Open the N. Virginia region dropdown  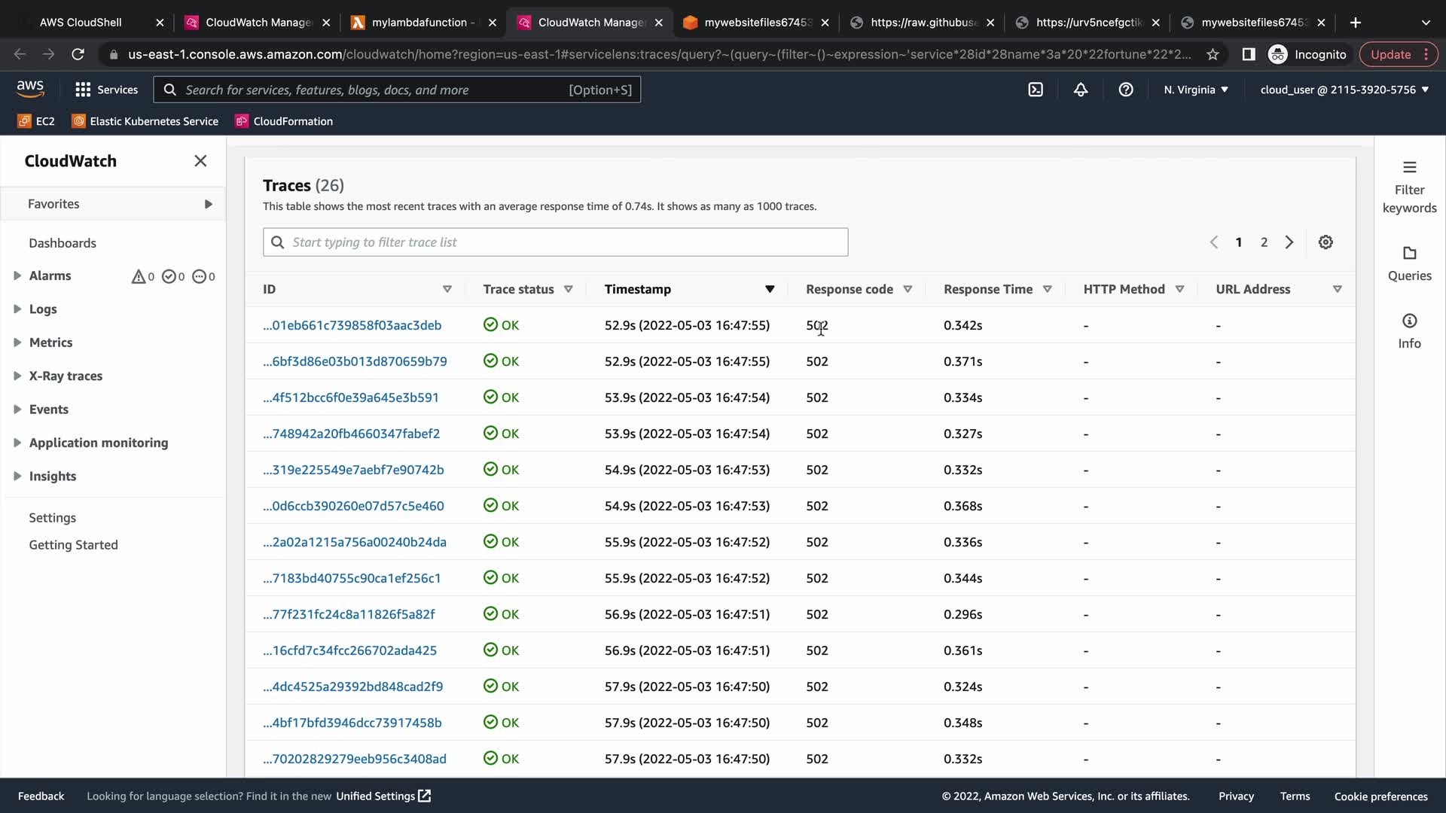1195,90
